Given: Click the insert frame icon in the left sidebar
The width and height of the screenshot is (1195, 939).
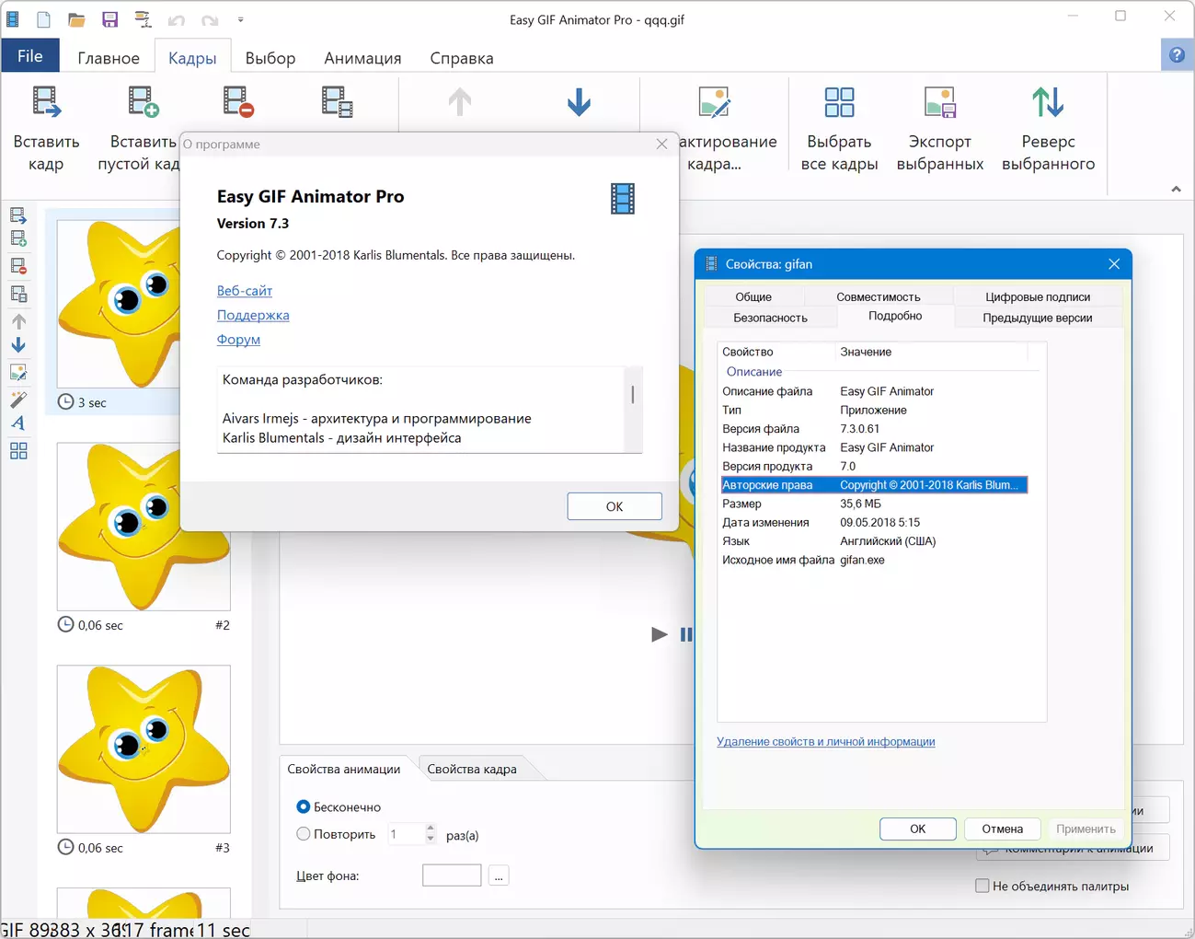Looking at the screenshot, I should click(x=18, y=215).
